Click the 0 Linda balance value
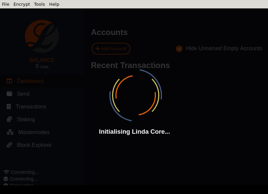Screen dimensions: 268x194 pos(42,66)
